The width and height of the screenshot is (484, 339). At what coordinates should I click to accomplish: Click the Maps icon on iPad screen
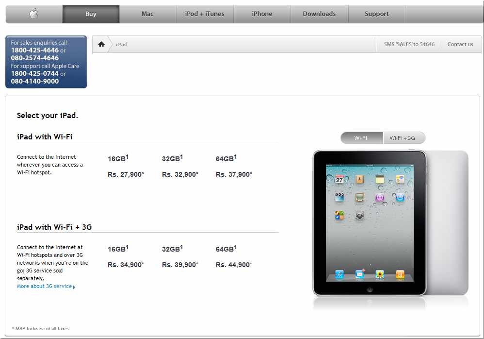coord(400,179)
